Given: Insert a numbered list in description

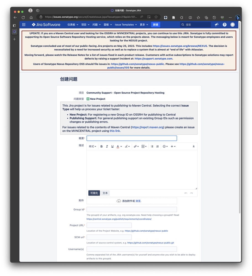Looking at the screenshot, I should (158, 147).
